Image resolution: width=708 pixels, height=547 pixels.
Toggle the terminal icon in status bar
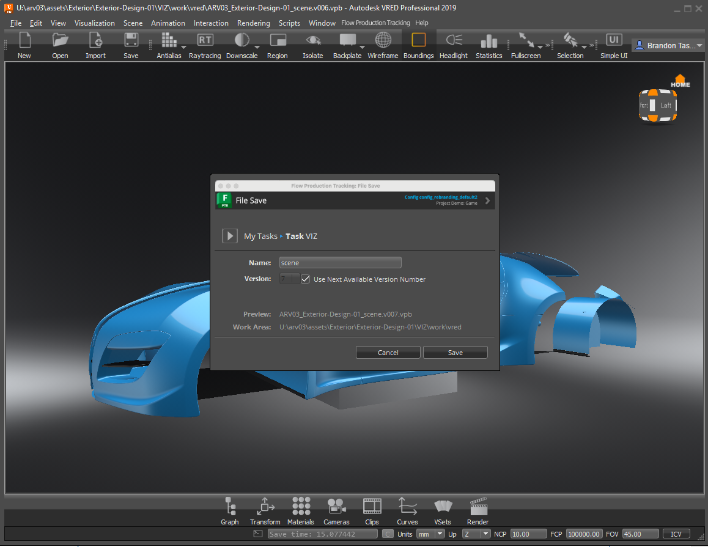[258, 534]
